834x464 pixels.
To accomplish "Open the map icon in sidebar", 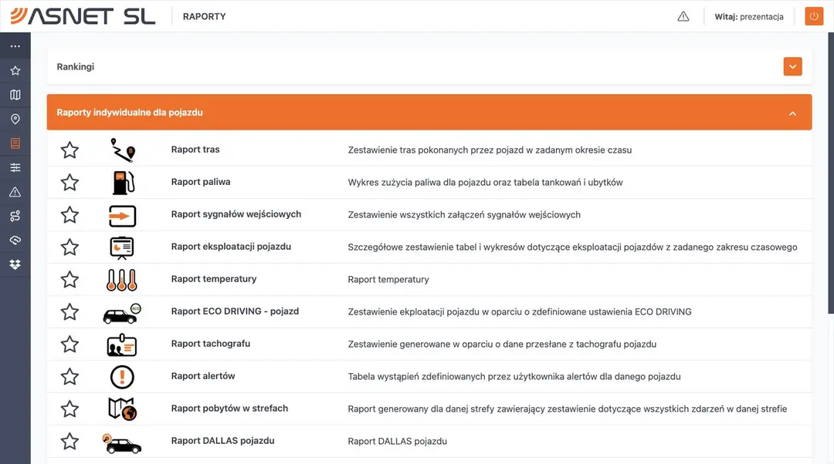I will pyautogui.click(x=15, y=95).
